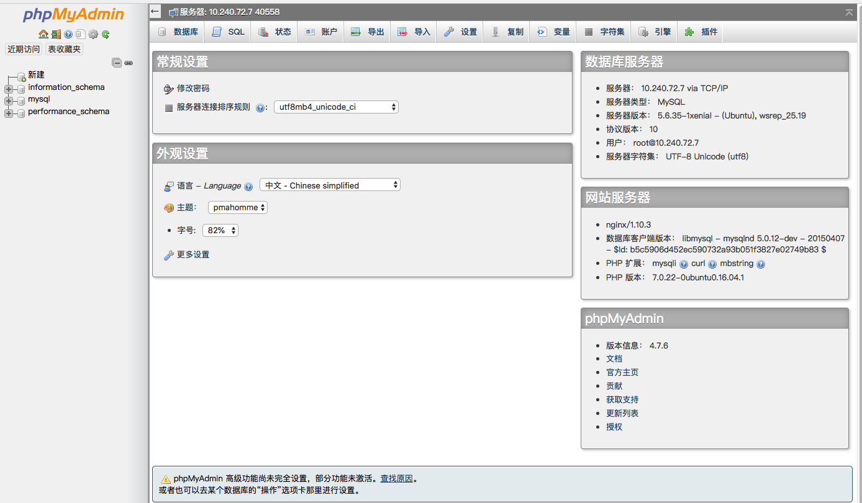The width and height of the screenshot is (862, 503).
Task: Open the 文档 link
Action: coord(614,359)
